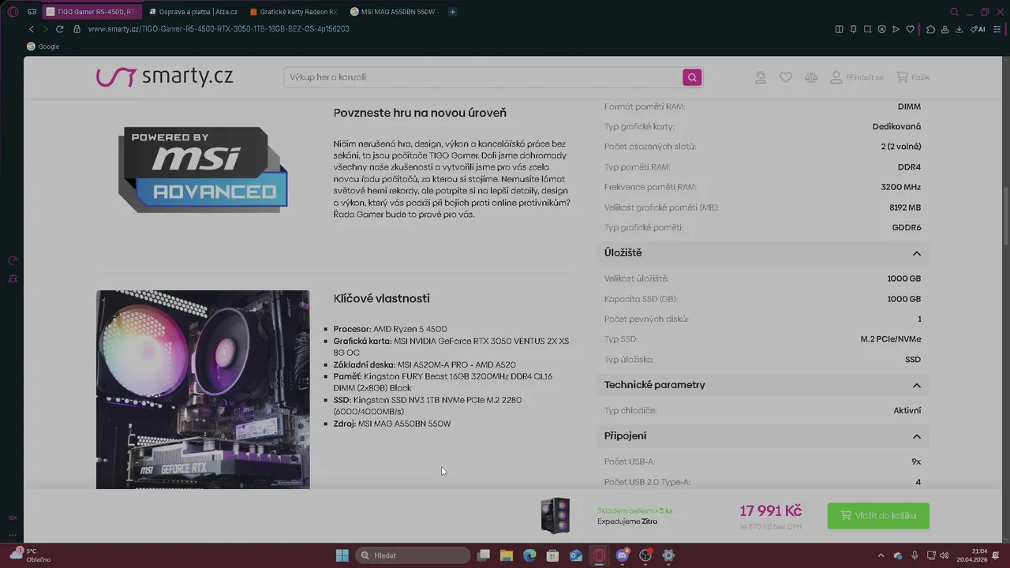Image resolution: width=1010 pixels, height=568 pixels.
Task: Click the browser AI assistant icon
Action: tap(978, 29)
